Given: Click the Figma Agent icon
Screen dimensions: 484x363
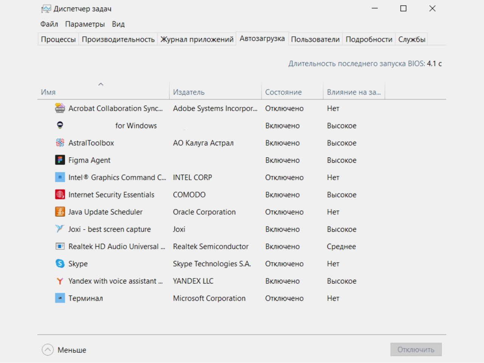Looking at the screenshot, I should [60, 160].
